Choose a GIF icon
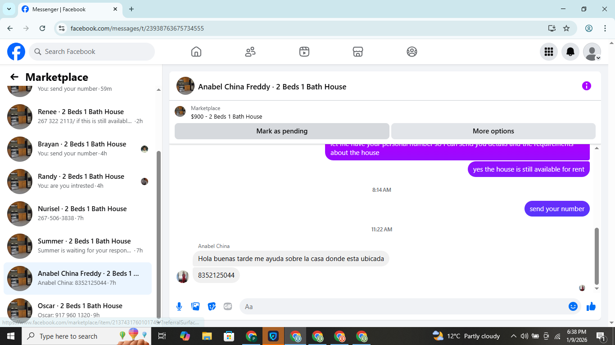Image resolution: width=615 pixels, height=345 pixels. [228, 306]
